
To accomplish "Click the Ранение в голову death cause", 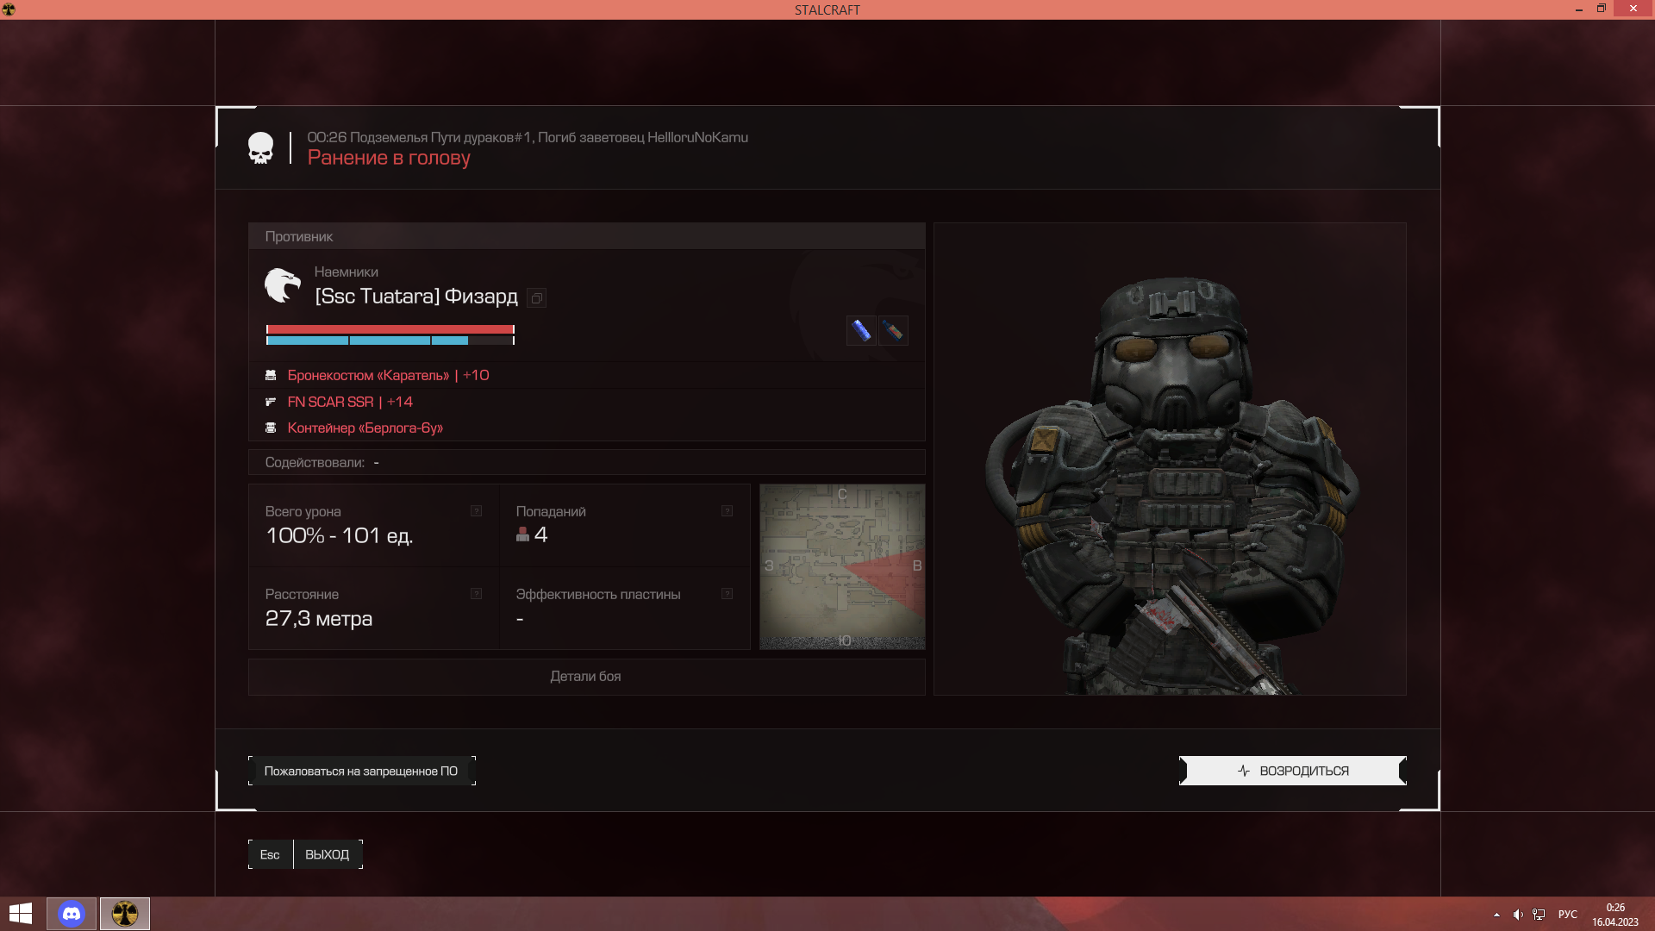I will (x=389, y=158).
